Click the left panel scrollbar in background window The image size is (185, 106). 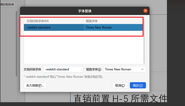click(17, 44)
